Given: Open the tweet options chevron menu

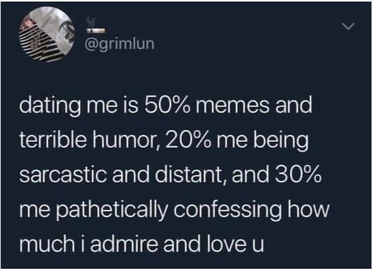Looking at the screenshot, I should tap(348, 26).
